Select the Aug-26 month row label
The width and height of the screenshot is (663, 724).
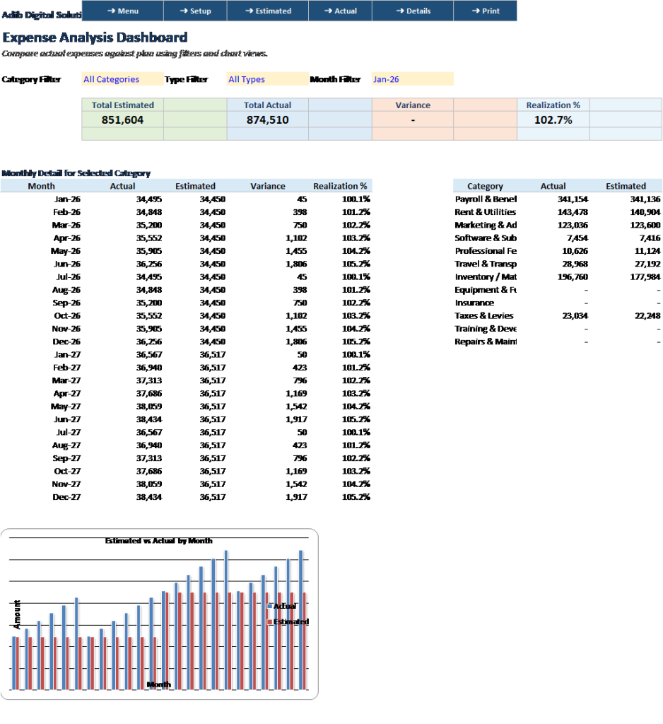point(66,289)
